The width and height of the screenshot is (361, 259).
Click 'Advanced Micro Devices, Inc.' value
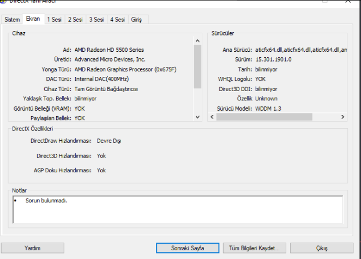110,59
